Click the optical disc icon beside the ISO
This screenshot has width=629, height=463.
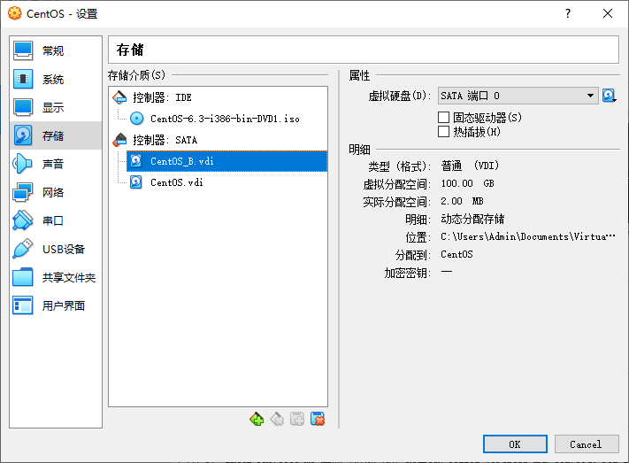click(137, 119)
